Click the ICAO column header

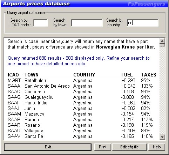(13, 75)
